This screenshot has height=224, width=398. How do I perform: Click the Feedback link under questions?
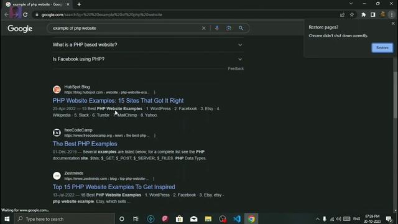[x=236, y=68]
